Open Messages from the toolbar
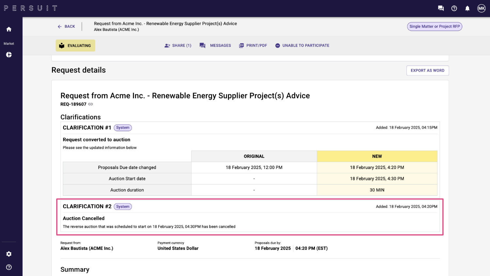This screenshot has height=276, width=490. click(215, 46)
